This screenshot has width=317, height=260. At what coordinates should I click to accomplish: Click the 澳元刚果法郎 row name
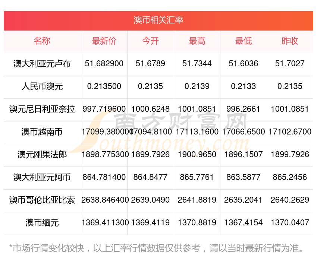[x=42, y=155]
